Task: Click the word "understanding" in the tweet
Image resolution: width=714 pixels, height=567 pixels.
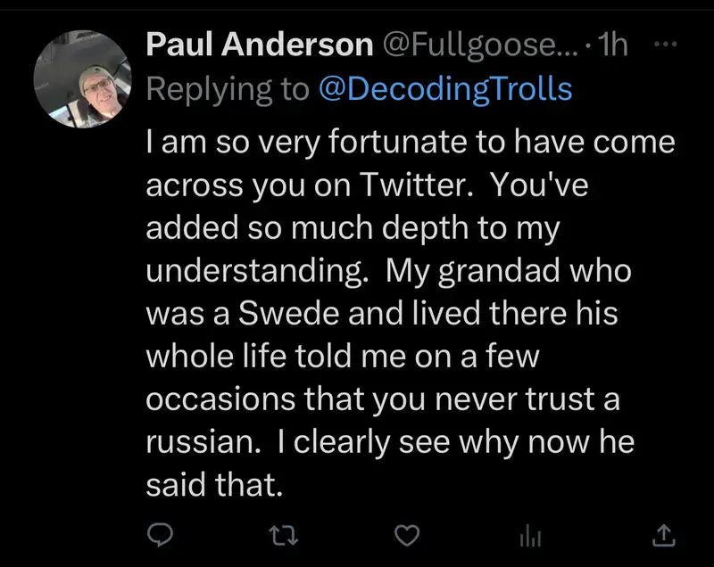Action: [253, 271]
